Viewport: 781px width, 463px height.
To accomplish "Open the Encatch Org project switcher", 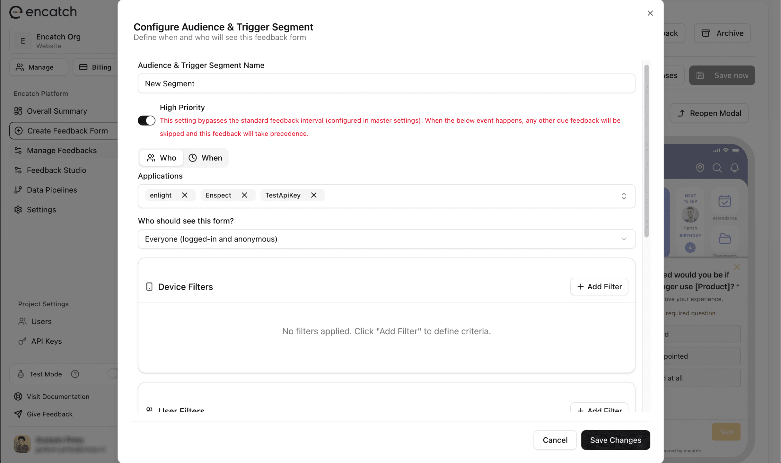I will [x=64, y=41].
